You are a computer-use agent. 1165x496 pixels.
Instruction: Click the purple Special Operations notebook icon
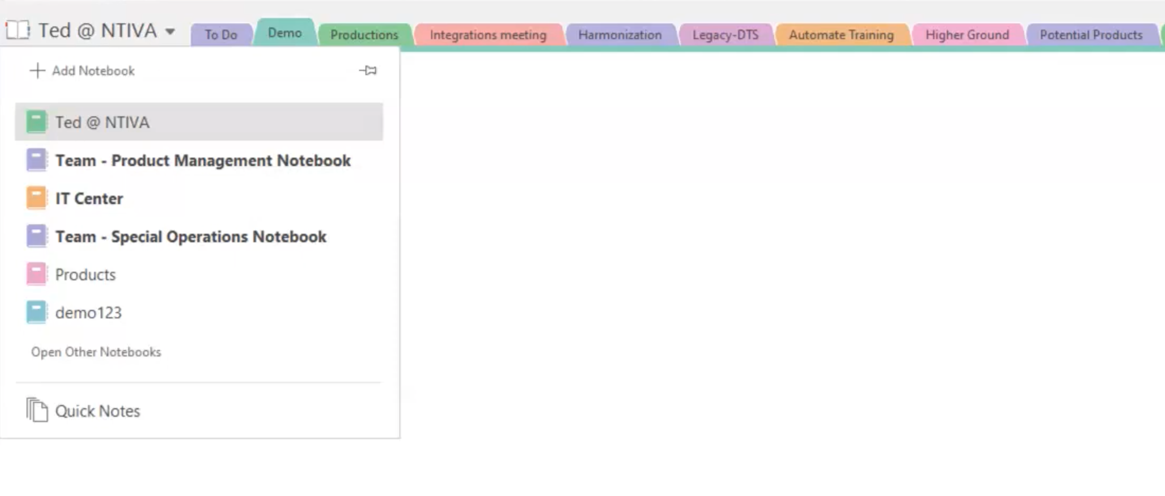[35, 236]
